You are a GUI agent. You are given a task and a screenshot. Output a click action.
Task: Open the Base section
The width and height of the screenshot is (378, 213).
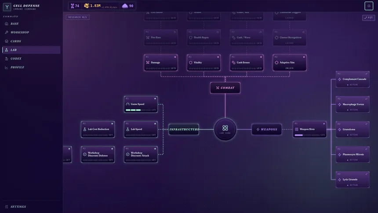(31, 24)
